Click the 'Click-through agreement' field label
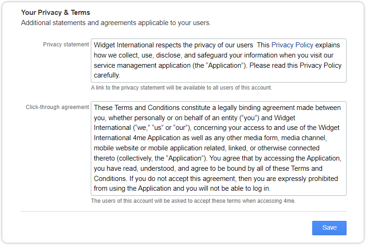366x245 pixels. 57,107
